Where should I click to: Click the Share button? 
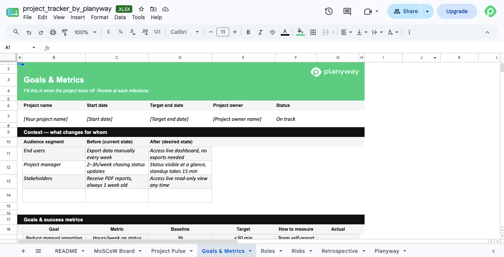(x=404, y=11)
